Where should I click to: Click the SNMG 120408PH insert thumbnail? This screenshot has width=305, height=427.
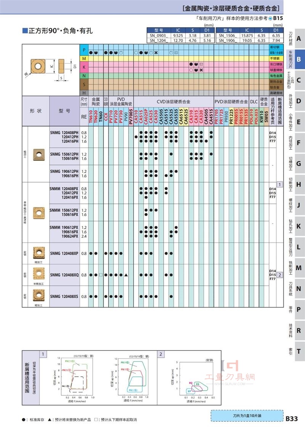[39, 154]
